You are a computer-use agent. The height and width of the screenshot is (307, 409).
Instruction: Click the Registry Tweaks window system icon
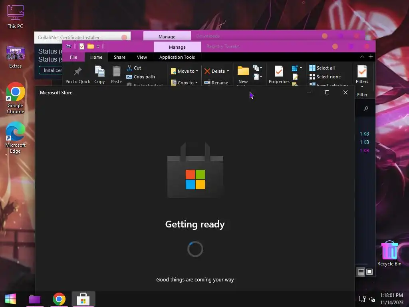point(69,46)
